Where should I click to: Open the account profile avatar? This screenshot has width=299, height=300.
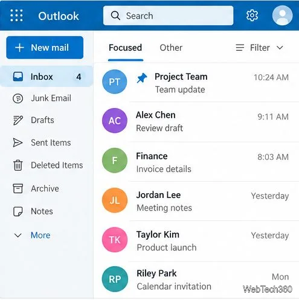[x=282, y=16]
